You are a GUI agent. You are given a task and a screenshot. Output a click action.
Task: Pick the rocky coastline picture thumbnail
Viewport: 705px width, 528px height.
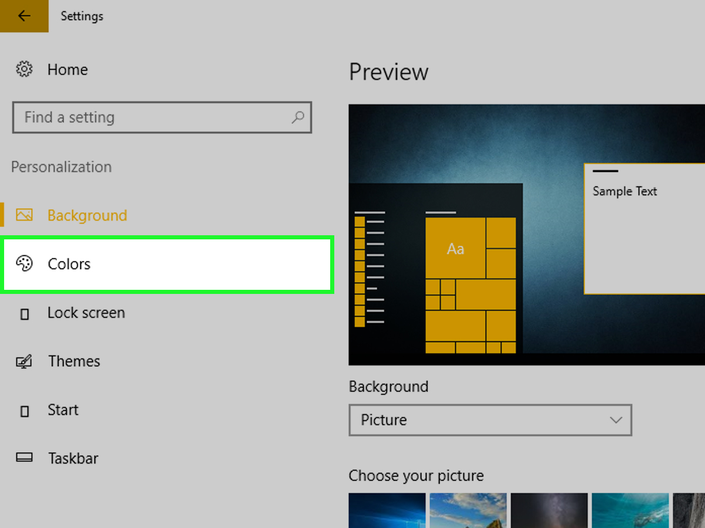coord(468,510)
